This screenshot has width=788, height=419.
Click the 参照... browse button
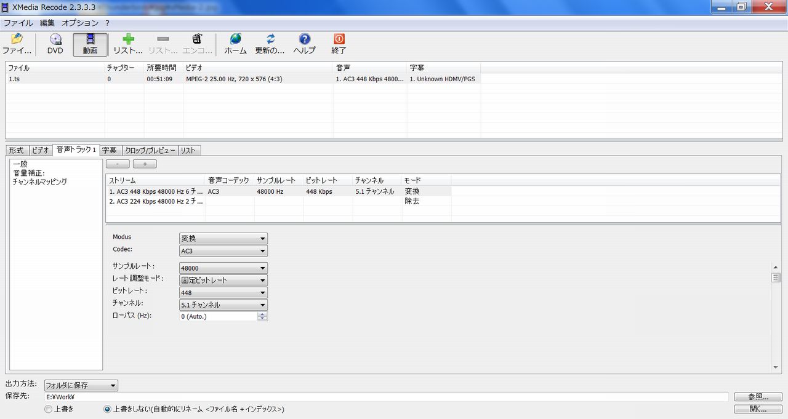758,397
